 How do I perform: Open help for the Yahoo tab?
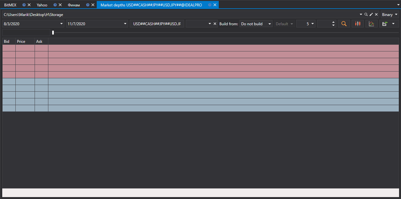pyautogui.click(x=55, y=5)
